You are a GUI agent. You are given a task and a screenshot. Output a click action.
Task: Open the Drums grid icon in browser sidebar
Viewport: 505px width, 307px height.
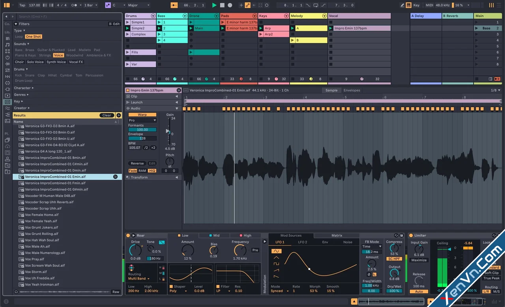click(x=7, y=51)
